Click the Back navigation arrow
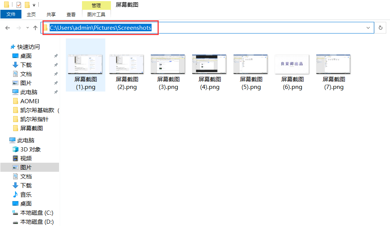The height and width of the screenshot is (226, 390). click(8, 27)
